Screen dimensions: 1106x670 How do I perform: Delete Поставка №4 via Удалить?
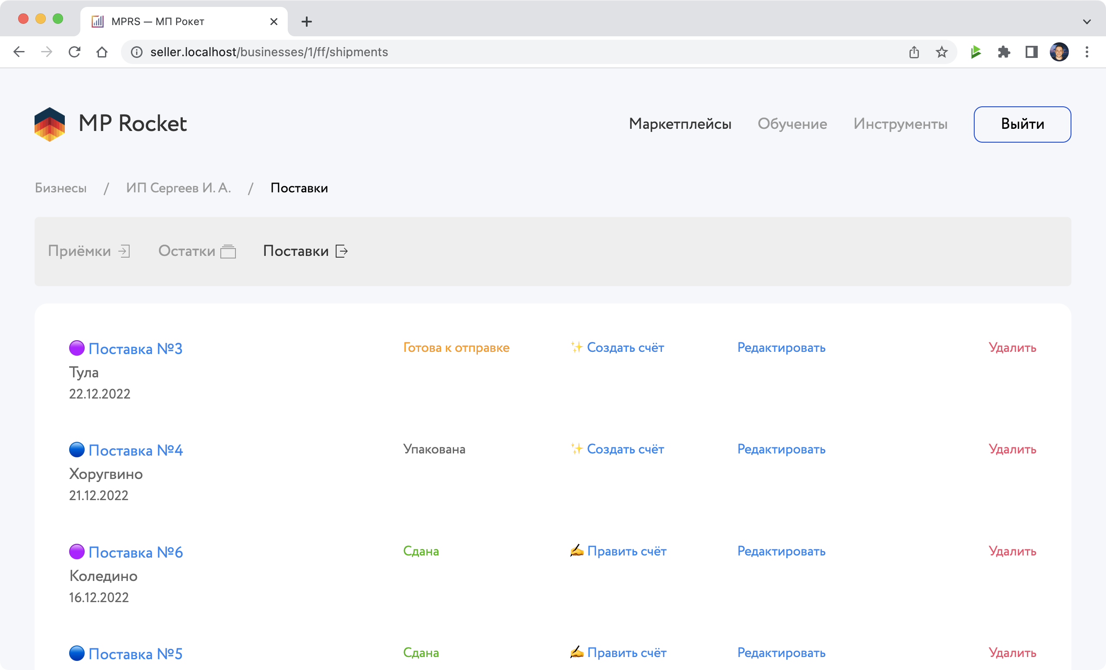click(1012, 449)
